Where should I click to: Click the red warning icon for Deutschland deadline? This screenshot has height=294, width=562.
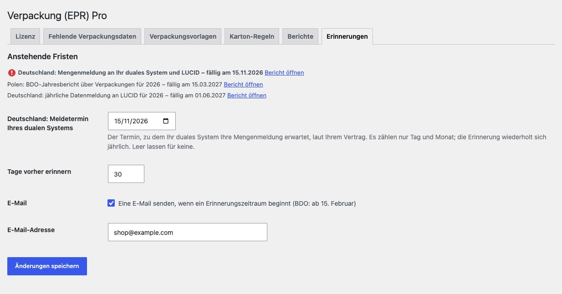tap(12, 73)
